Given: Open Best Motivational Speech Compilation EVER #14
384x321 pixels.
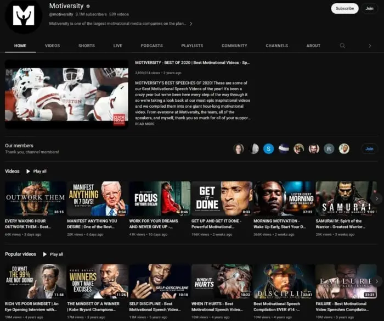Looking at the screenshot, I should [276, 307].
